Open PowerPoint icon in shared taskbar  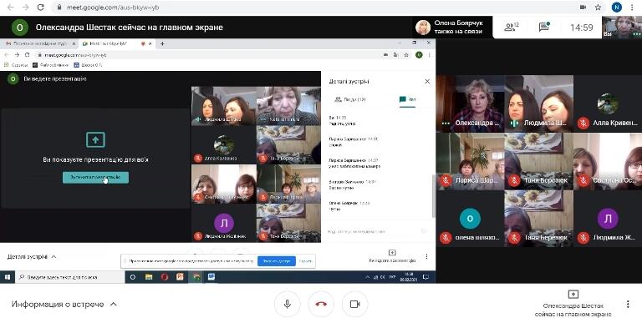pyautogui.click(x=181, y=277)
